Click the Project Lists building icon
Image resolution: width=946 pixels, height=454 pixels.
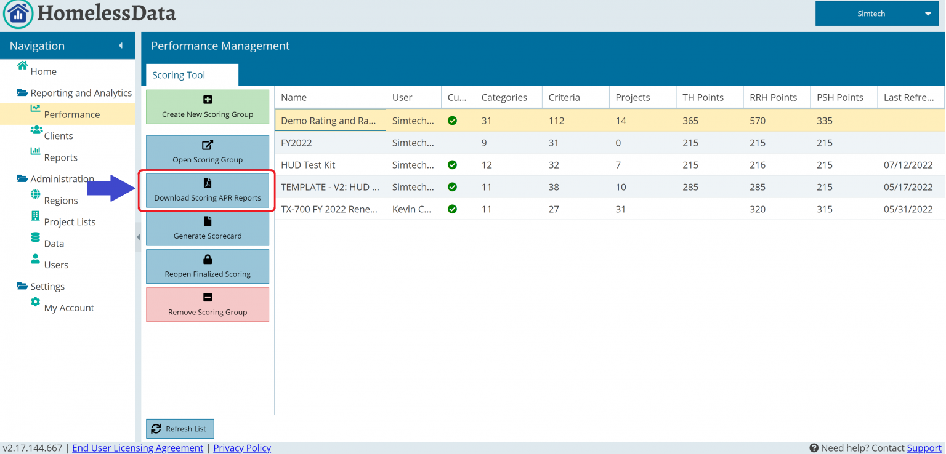click(x=35, y=216)
